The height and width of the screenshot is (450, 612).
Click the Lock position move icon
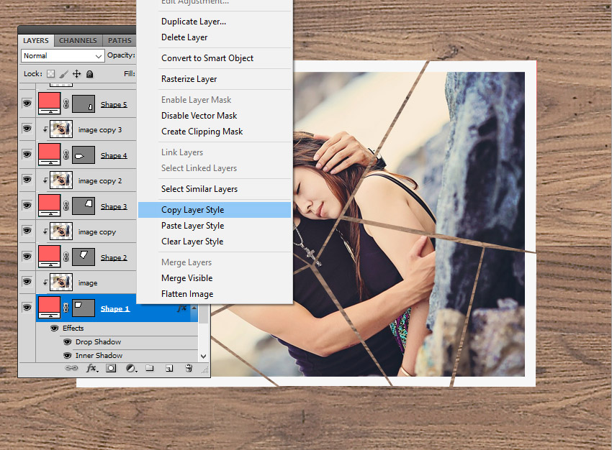(76, 73)
